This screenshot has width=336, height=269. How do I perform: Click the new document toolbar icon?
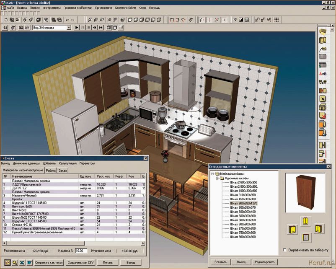pos(5,19)
